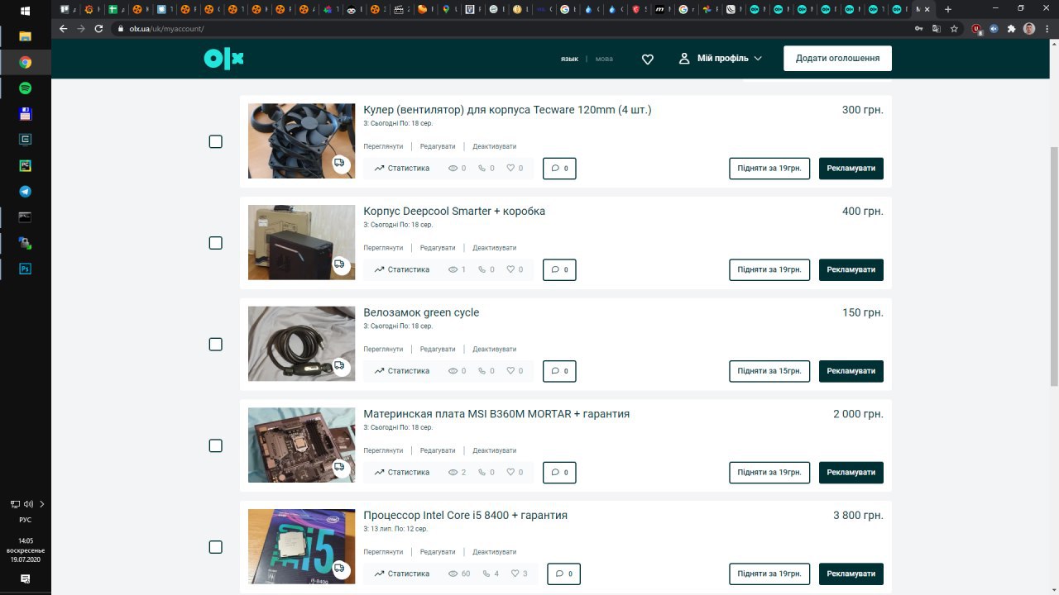Click Рекламувати for Кулер listing

click(851, 169)
